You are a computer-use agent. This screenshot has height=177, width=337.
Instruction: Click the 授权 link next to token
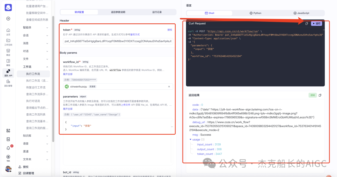[x=169, y=30]
